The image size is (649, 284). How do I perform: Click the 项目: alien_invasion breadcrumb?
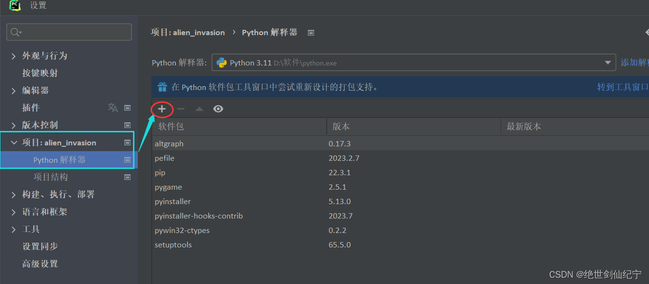coord(188,33)
